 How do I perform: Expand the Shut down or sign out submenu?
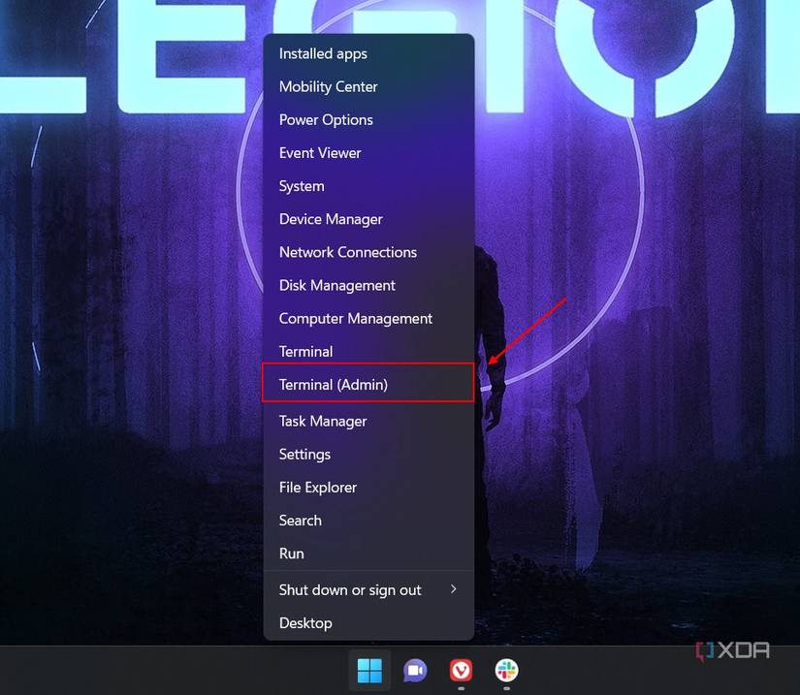coord(349,589)
